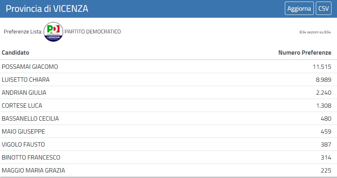Click the Partito Democratico party logo

pos(53,32)
